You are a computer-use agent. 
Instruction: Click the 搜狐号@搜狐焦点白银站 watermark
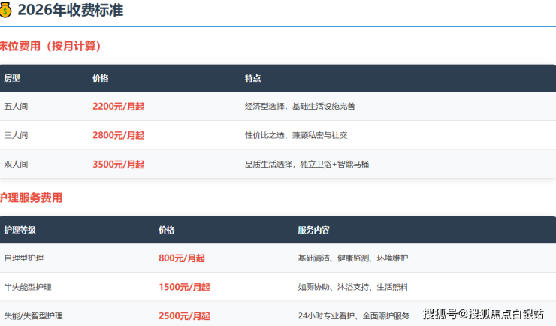(x=483, y=313)
